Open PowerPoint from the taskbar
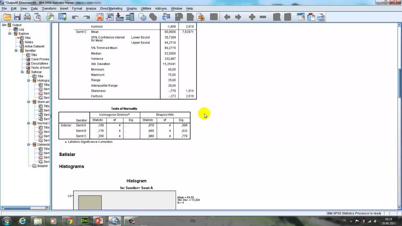Image resolution: width=402 pixels, height=226 pixels. [x=99, y=221]
